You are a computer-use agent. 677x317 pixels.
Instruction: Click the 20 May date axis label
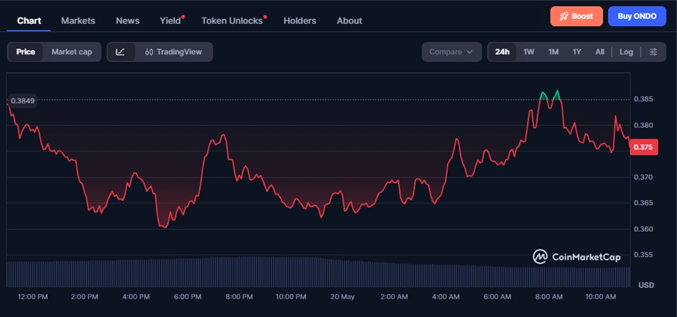pos(342,297)
